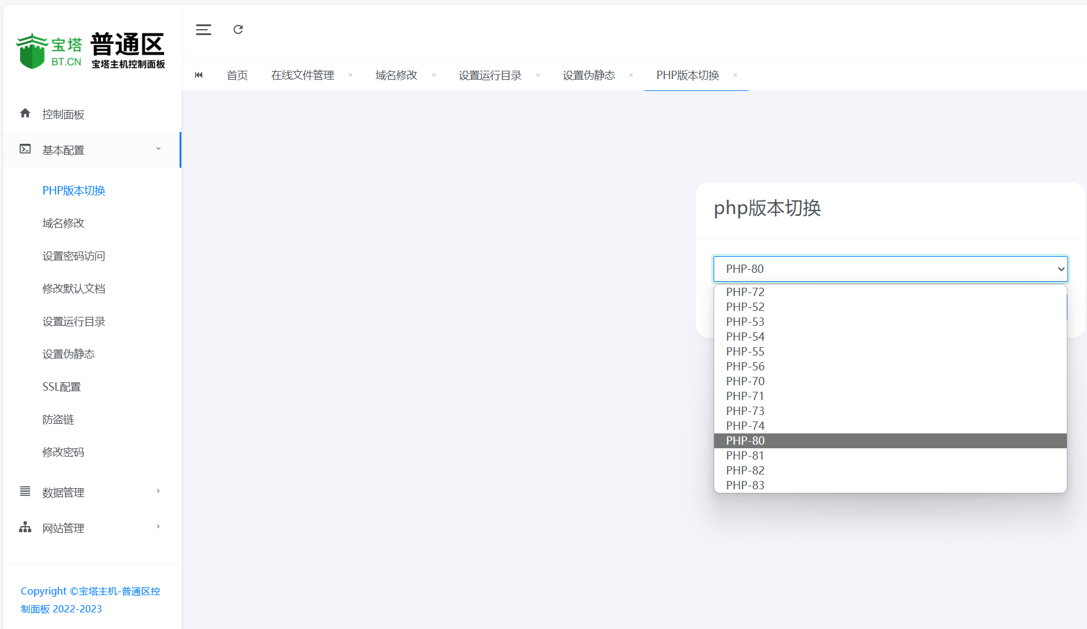Expand the 网站管理 menu chevron
Screen dimensions: 1087x629
coord(158,527)
